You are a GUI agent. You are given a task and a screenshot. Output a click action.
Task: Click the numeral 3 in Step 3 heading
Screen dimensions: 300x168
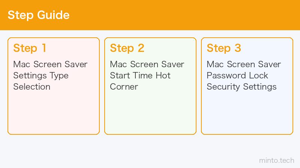[238, 48]
